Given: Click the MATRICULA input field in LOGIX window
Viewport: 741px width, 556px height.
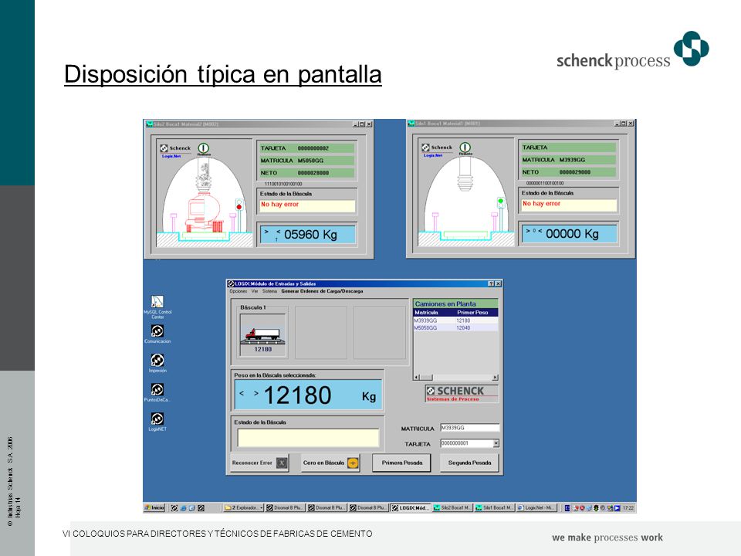Looking at the screenshot, I should (x=470, y=428).
